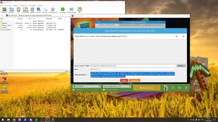Click the Обзор (Browse) button
The image size is (218, 122).
click(x=181, y=66)
